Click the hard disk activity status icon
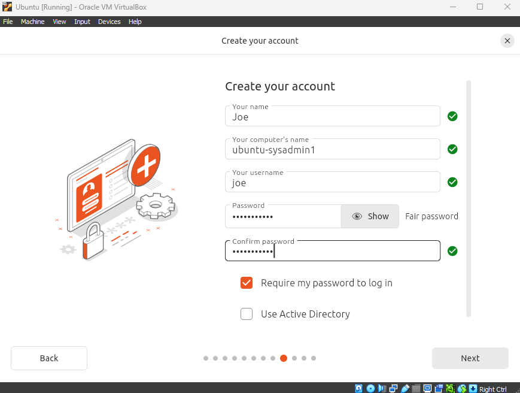The height and width of the screenshot is (393, 520). point(359,389)
